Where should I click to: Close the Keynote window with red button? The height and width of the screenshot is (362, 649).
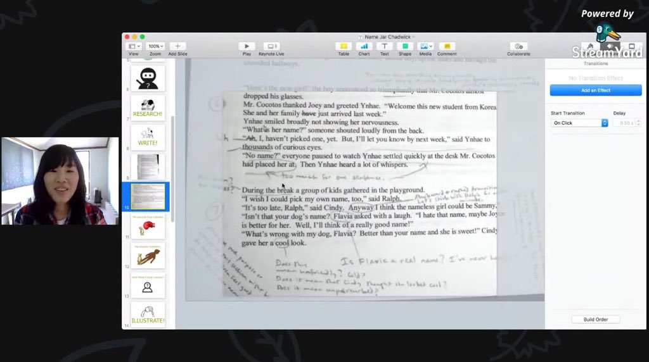pos(127,37)
